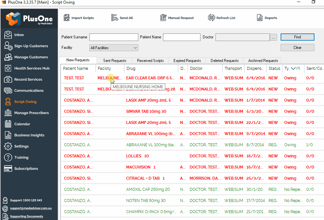
Task: Open the support@medadvisor.com.au email link
Action: 31,208
